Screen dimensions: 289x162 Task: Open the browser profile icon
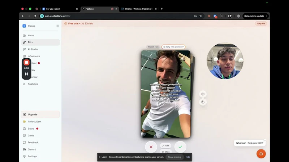pyautogui.click(x=239, y=16)
